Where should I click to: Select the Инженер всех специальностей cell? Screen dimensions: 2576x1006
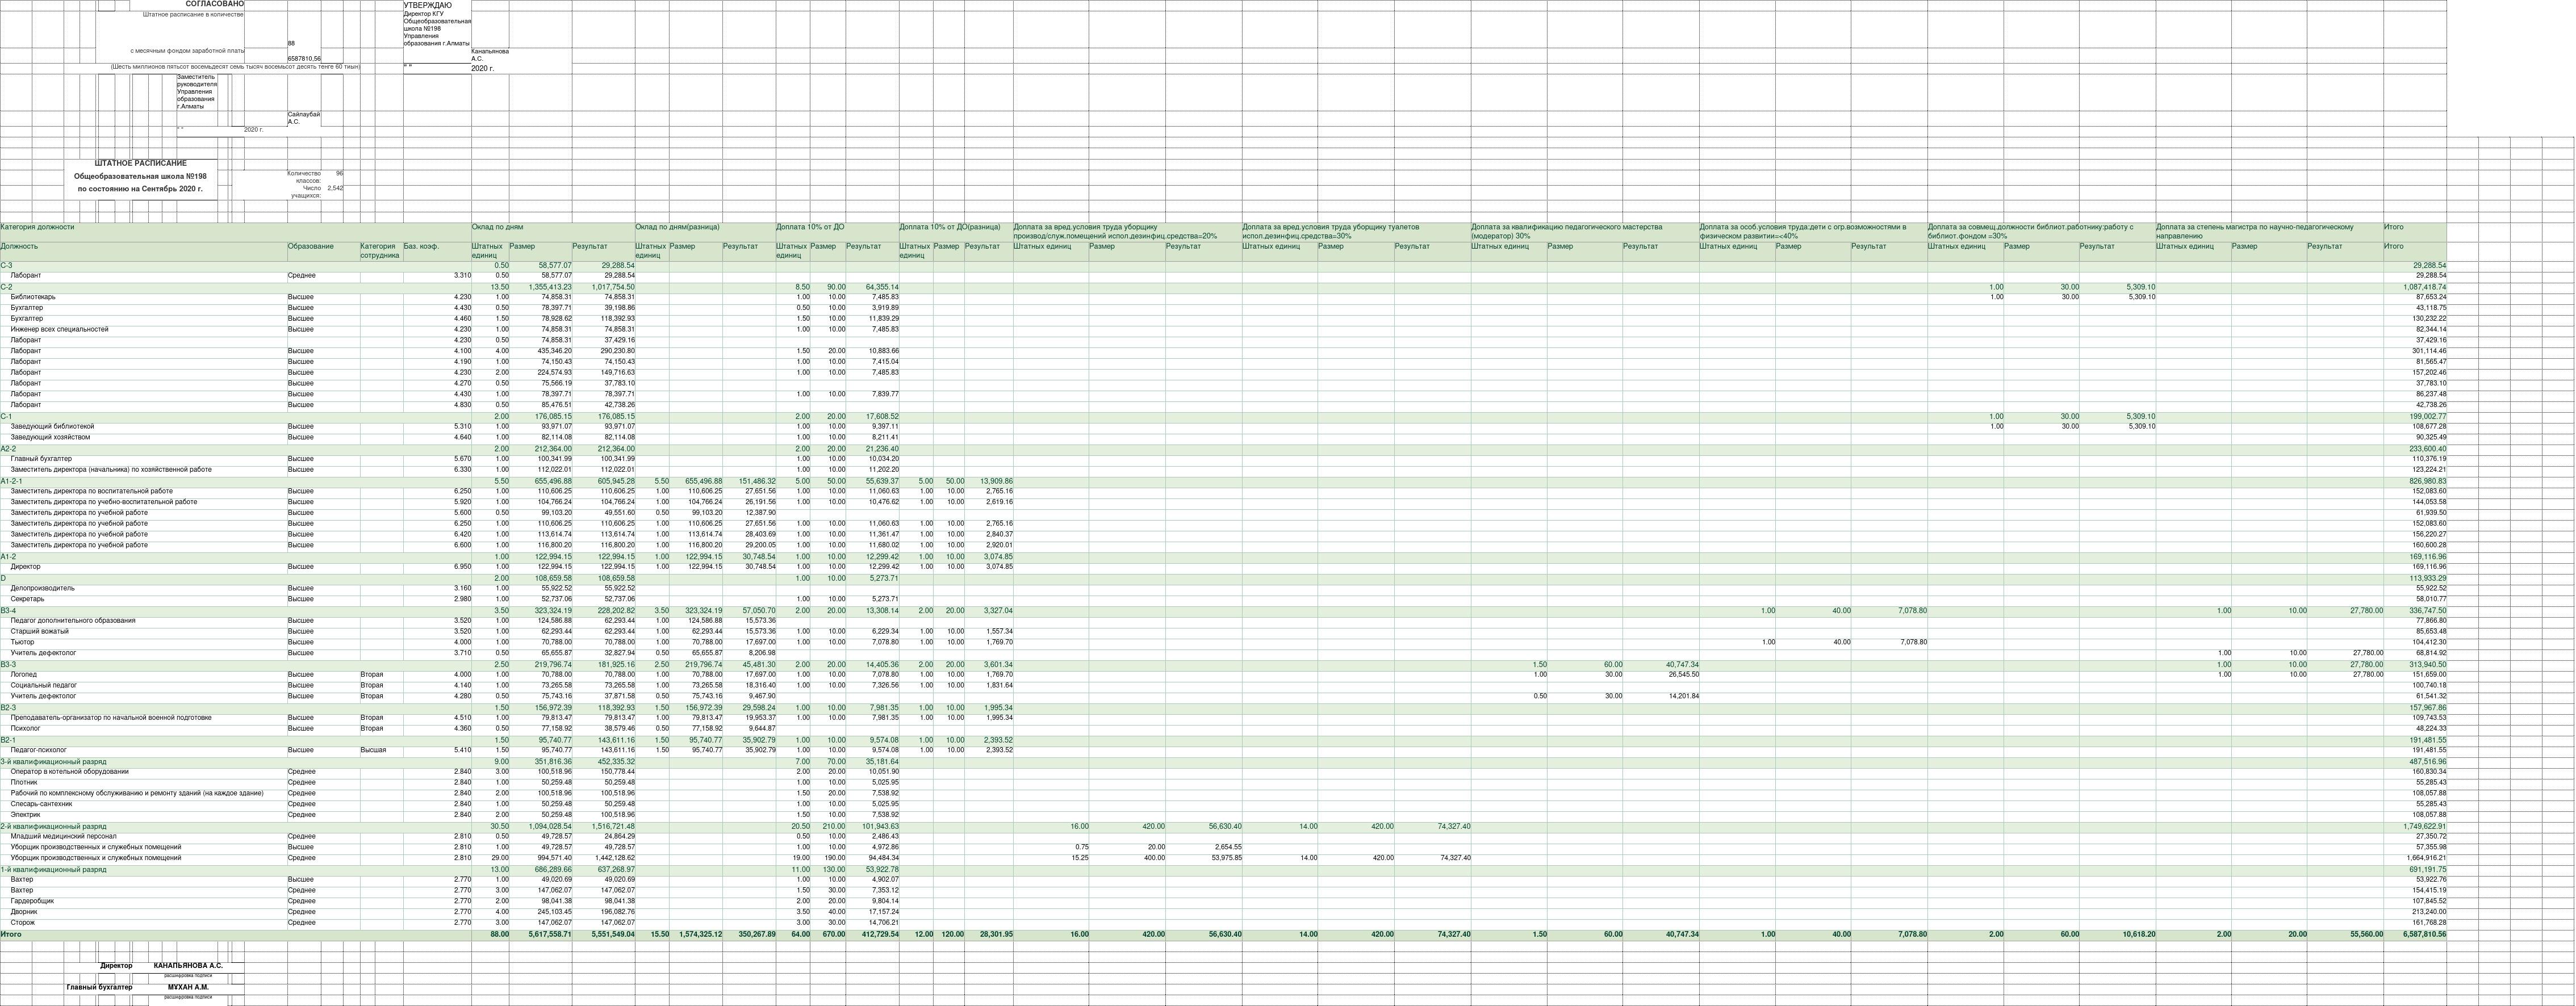pyautogui.click(x=59, y=329)
